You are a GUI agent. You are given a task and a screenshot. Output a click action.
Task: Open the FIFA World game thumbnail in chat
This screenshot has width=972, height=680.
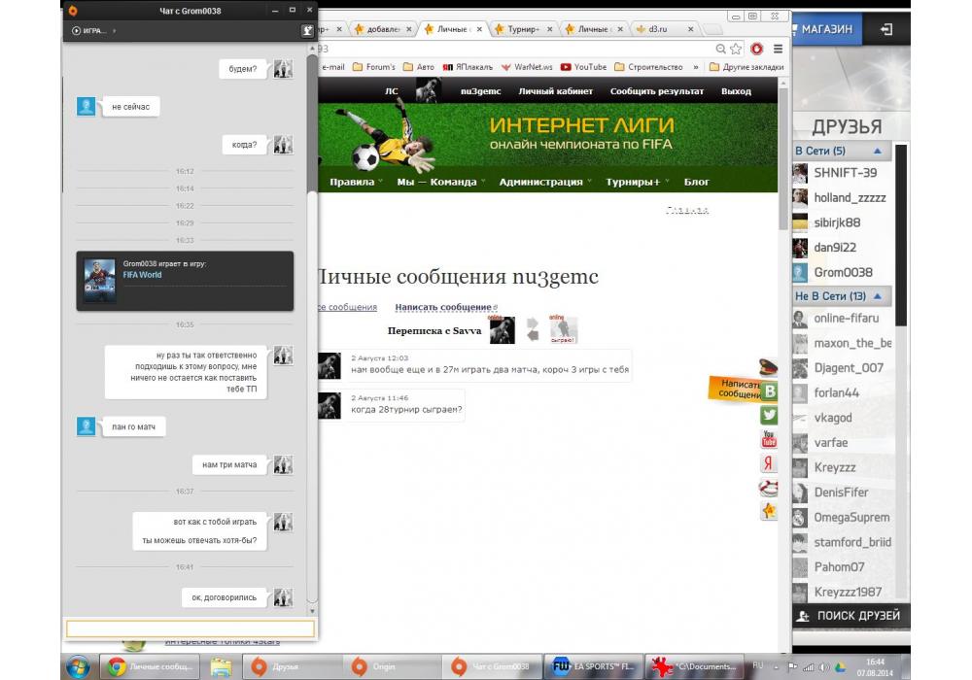pos(99,281)
